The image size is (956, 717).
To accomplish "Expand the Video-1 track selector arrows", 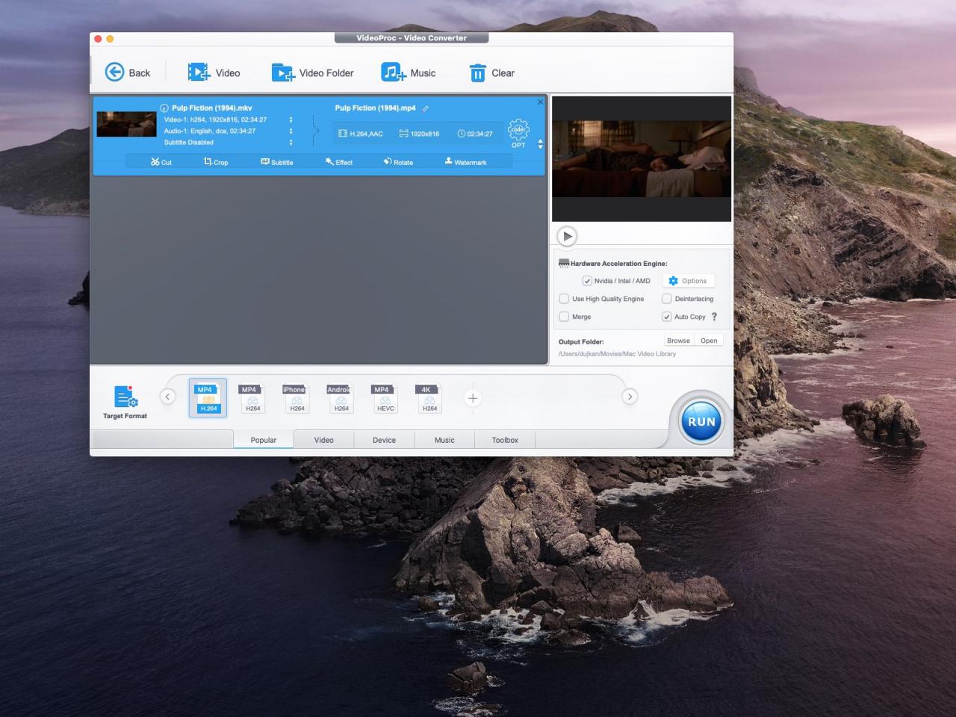I will point(291,119).
